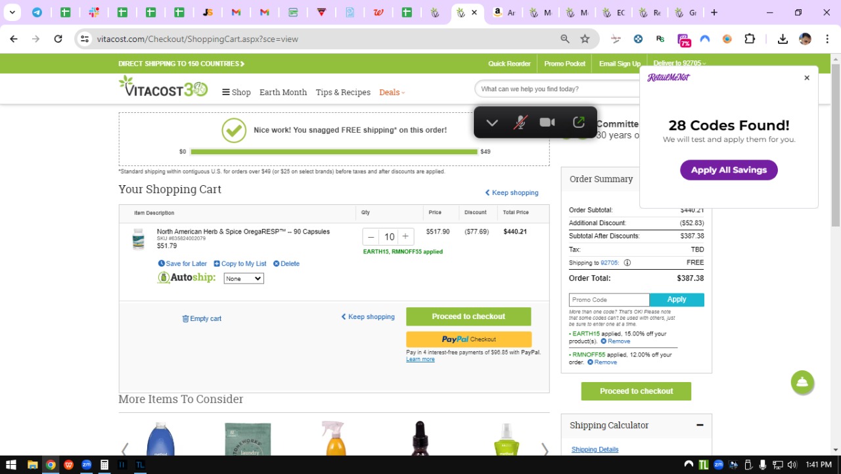This screenshot has height=474, width=841.
Task: Click Apply All Savings
Action: click(x=729, y=170)
